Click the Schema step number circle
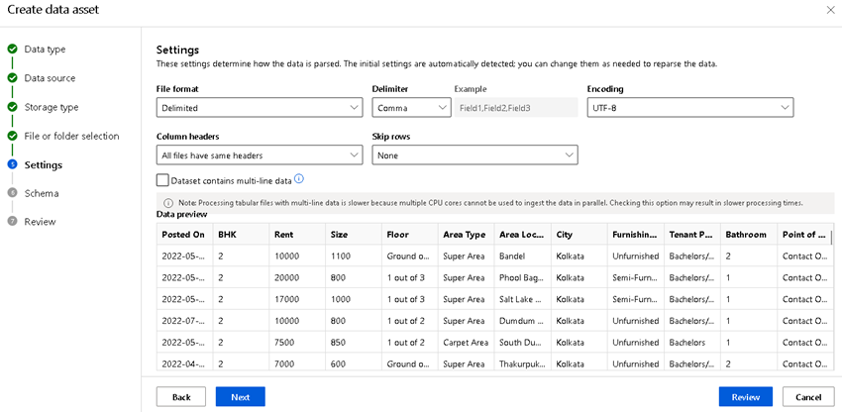 [12, 193]
